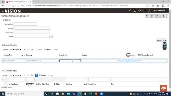Reload page with browser refresh icon

[13, 6]
